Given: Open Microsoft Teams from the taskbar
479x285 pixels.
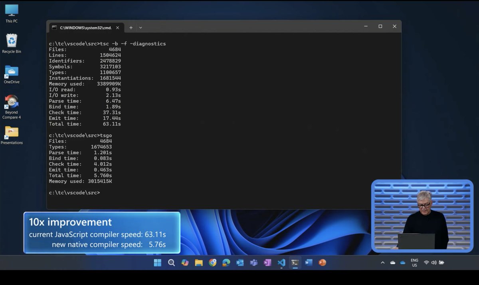Looking at the screenshot, I should tap(253, 263).
